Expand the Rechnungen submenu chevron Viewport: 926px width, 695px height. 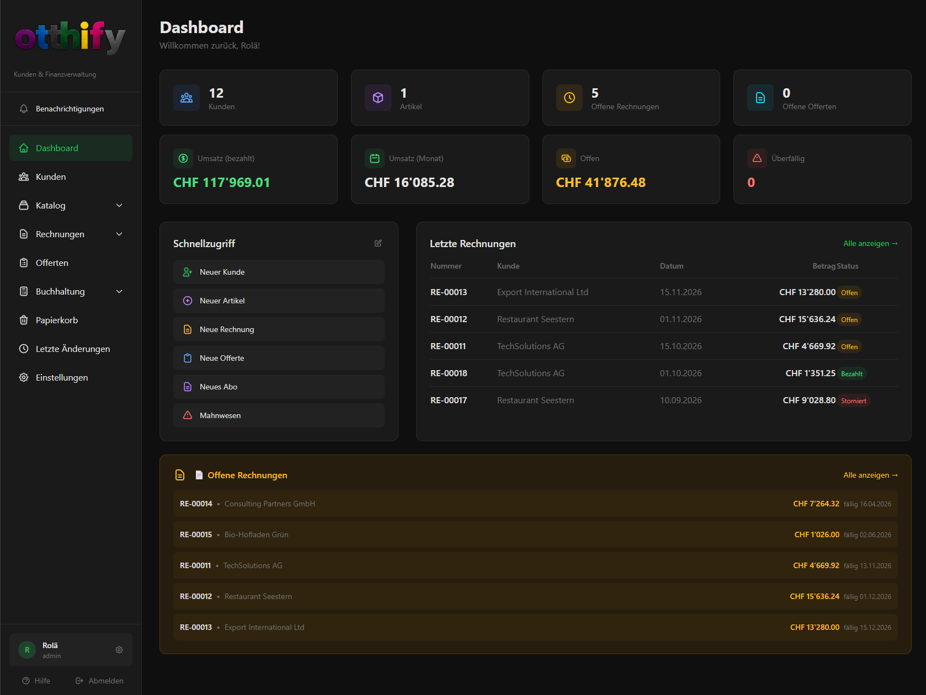[119, 234]
